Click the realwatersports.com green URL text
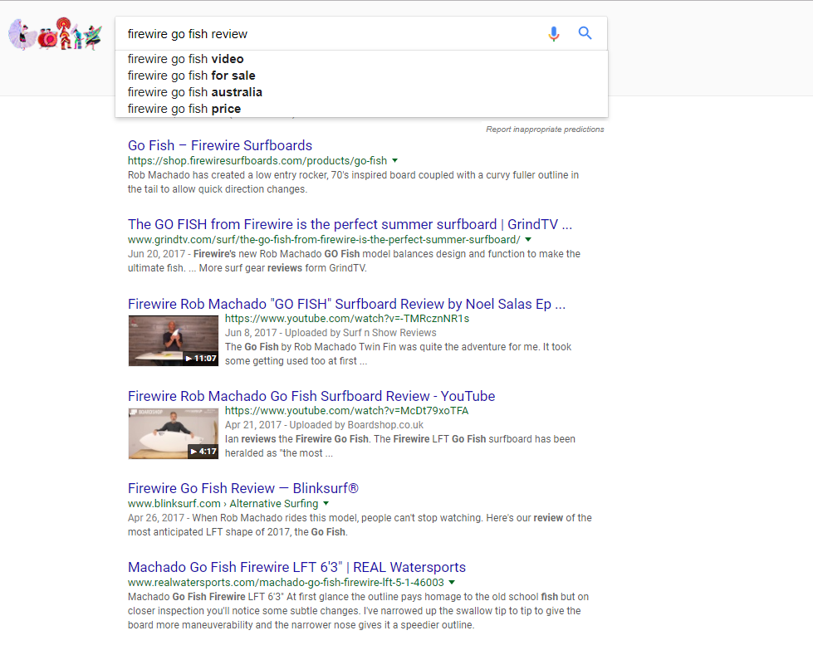This screenshot has height=650, width=813. click(286, 582)
